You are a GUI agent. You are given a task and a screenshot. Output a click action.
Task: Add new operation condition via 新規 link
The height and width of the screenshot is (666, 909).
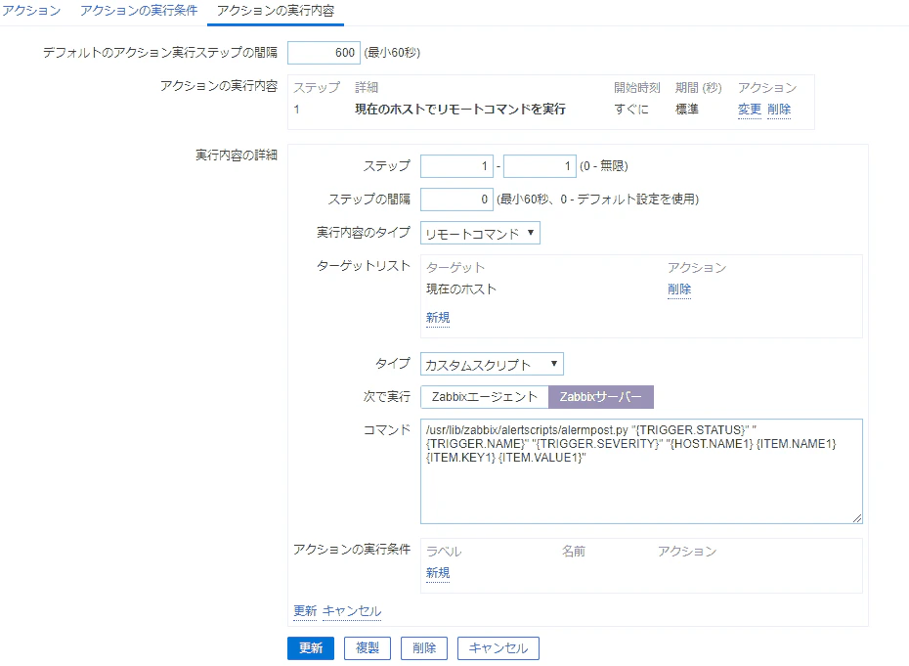tap(438, 572)
